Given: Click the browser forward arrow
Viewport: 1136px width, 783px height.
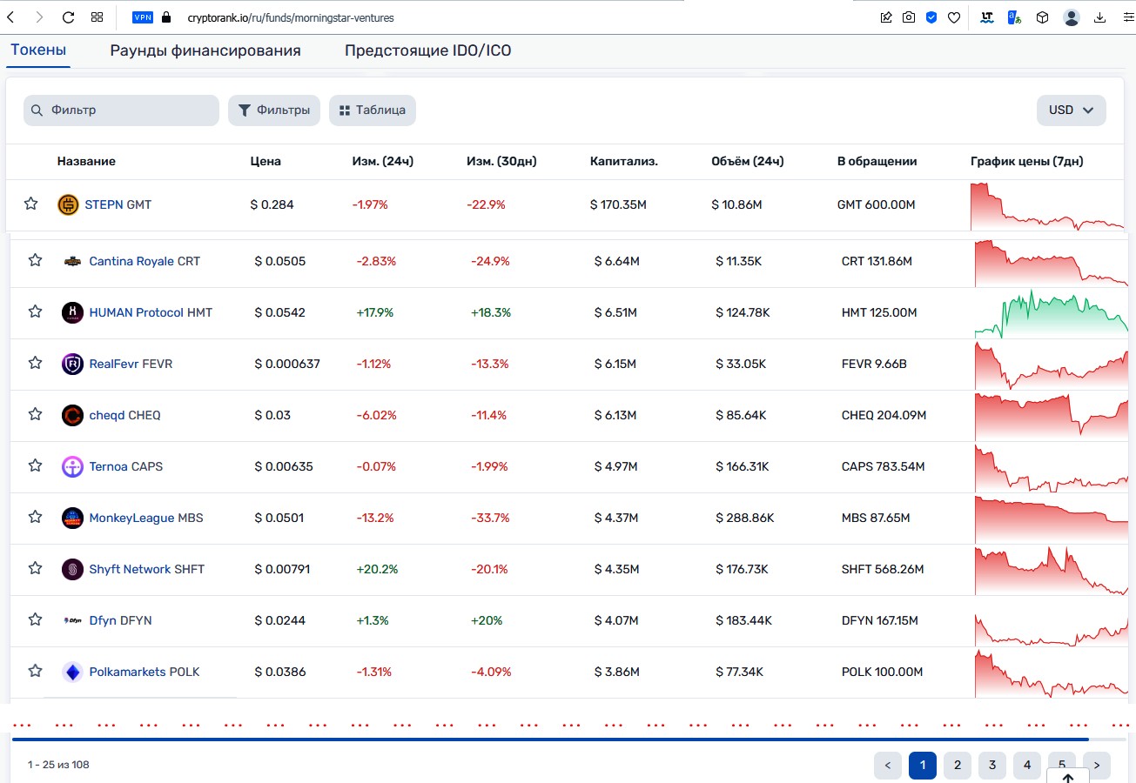Looking at the screenshot, I should pos(39,17).
